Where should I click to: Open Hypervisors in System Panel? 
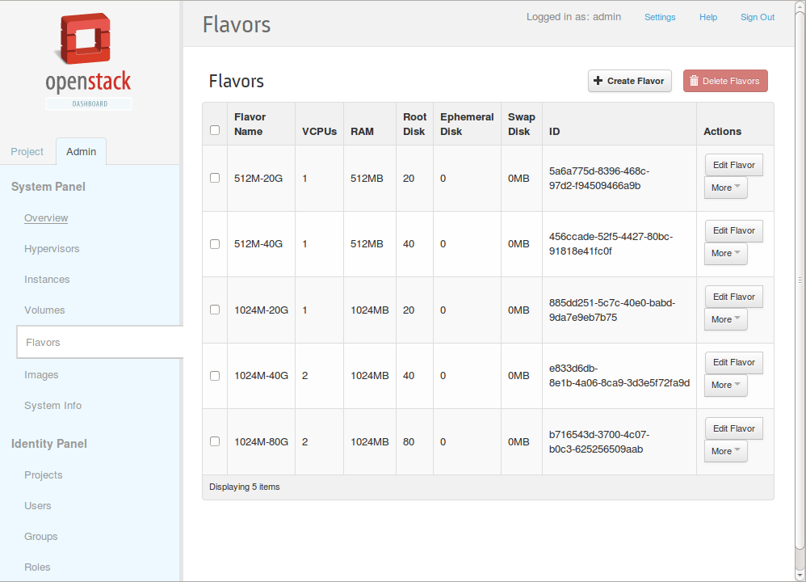click(52, 248)
